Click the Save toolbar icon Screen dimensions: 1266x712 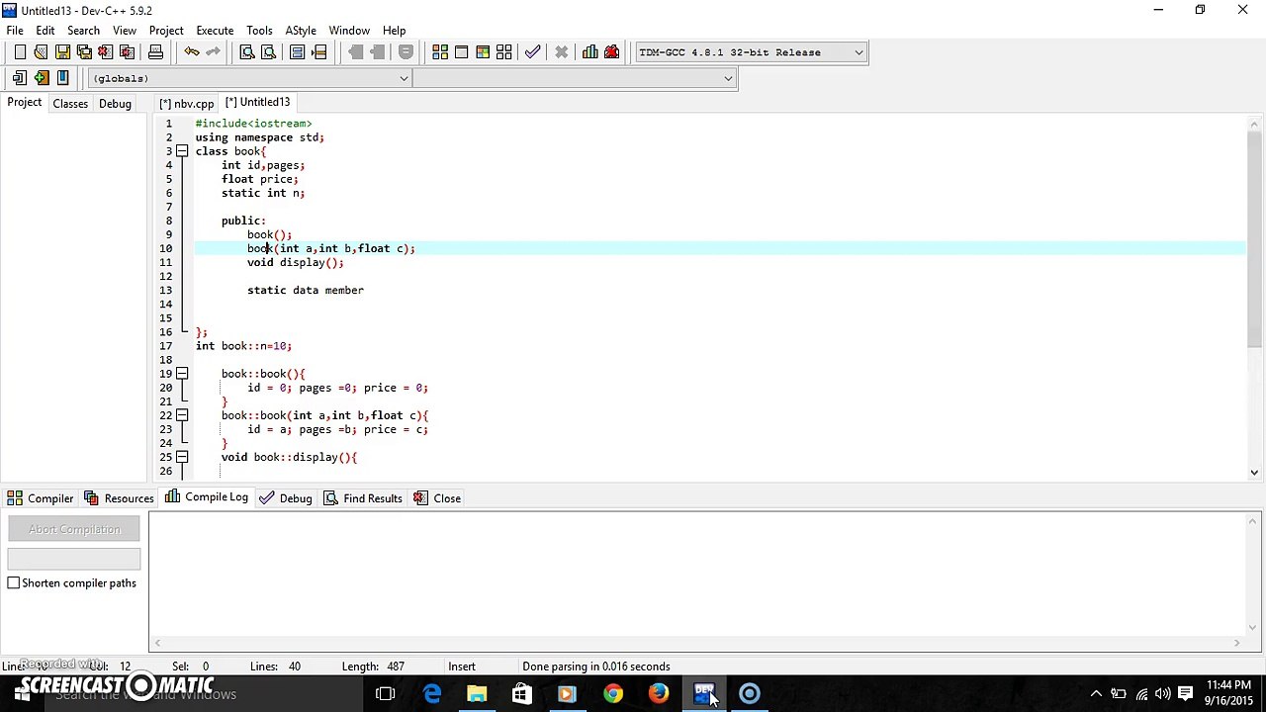pos(62,51)
